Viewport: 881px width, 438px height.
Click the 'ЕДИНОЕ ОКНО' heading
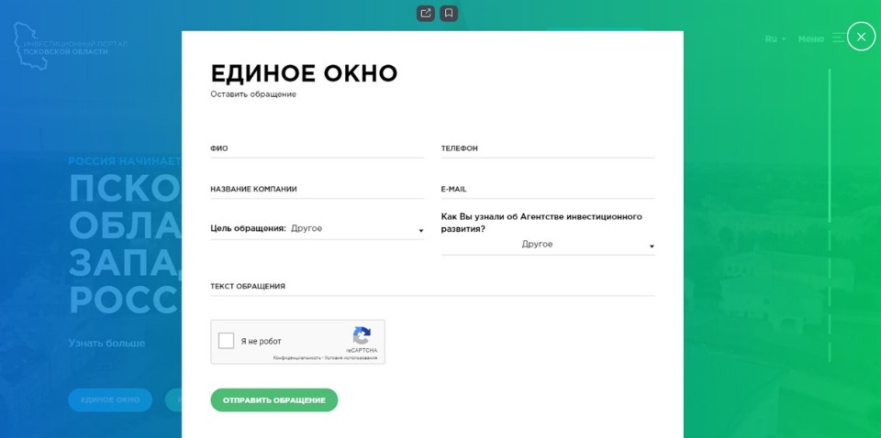304,73
